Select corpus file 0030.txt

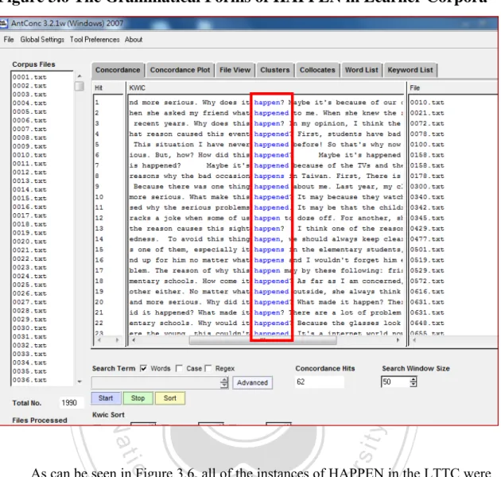[29, 328]
